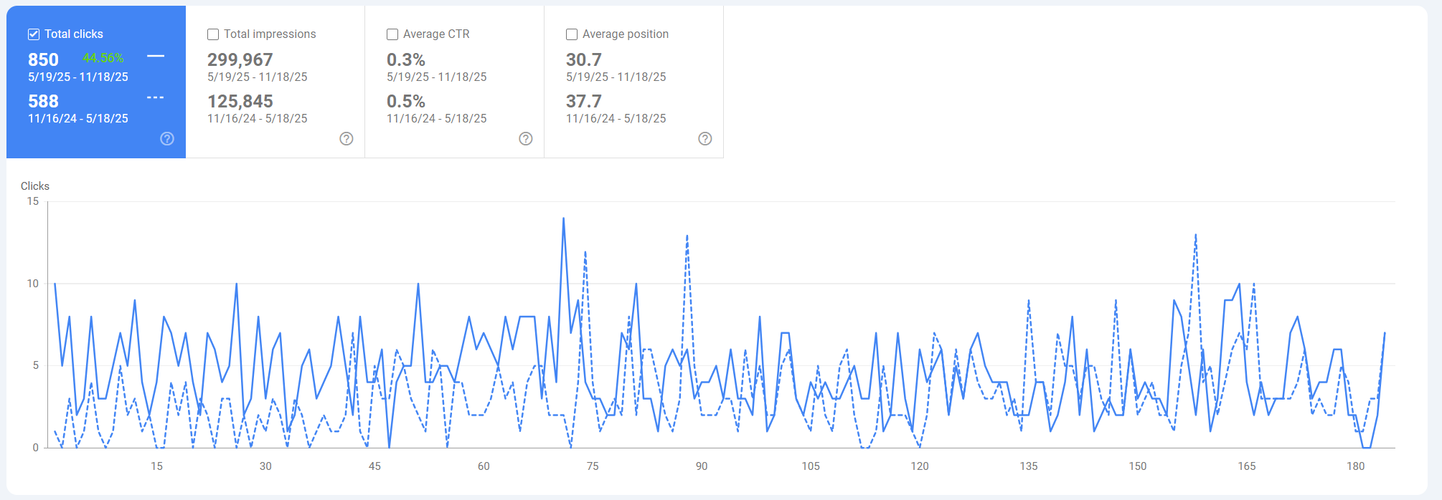The image size is (1442, 500).
Task: Select the Average position label
Action: [626, 34]
